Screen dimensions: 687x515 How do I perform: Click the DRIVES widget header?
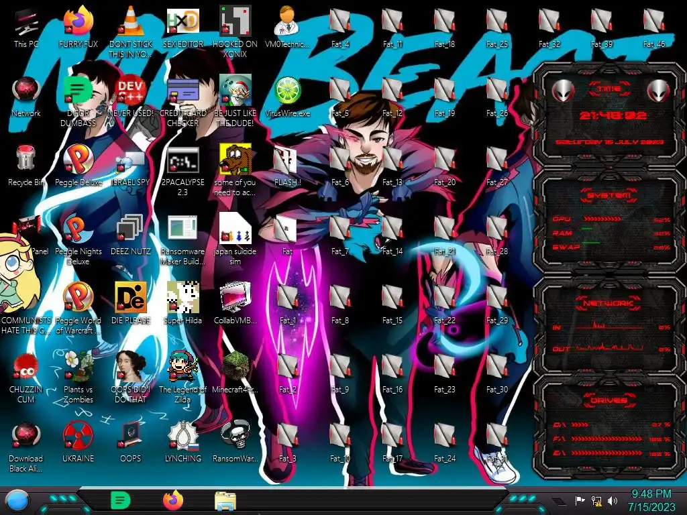click(609, 400)
